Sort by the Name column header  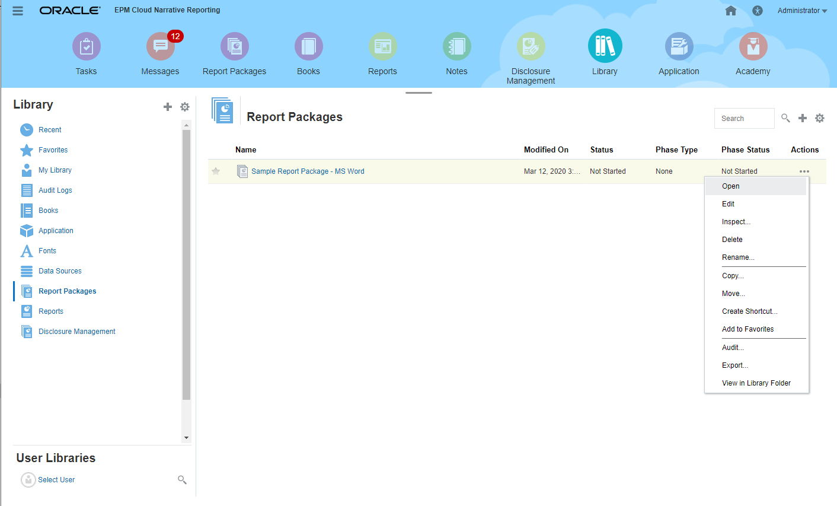coord(246,150)
